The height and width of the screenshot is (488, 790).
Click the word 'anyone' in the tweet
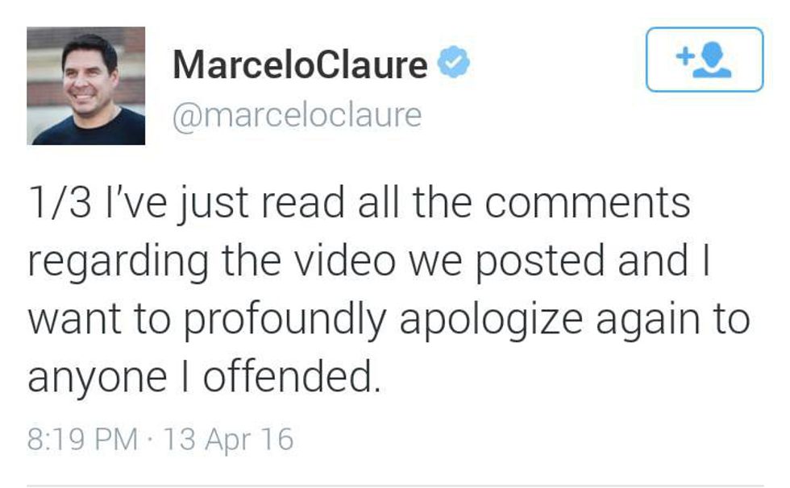[x=98, y=378]
